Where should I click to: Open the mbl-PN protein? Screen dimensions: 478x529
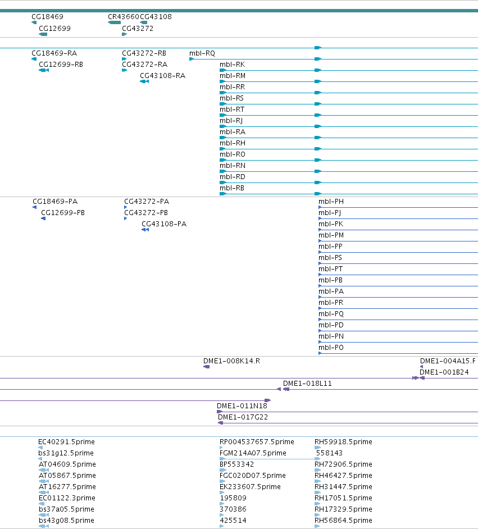point(331,336)
